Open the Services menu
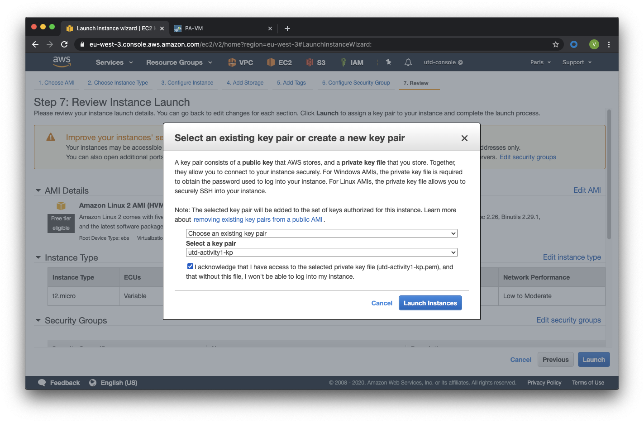The image size is (644, 423). (114, 62)
